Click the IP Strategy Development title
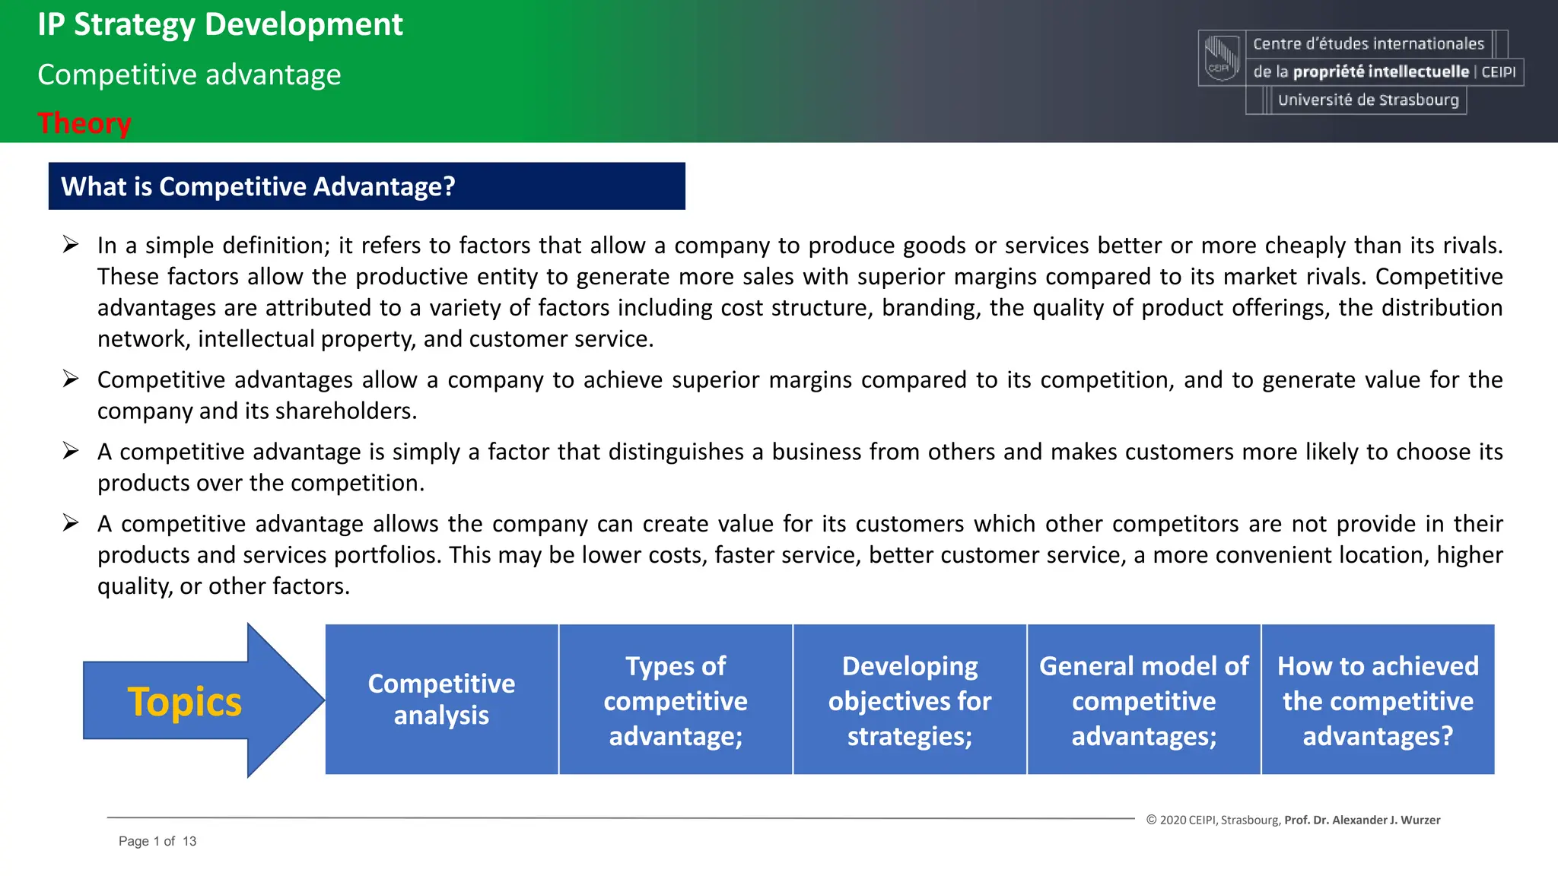Screen dimensions: 1558x876 click(220, 24)
